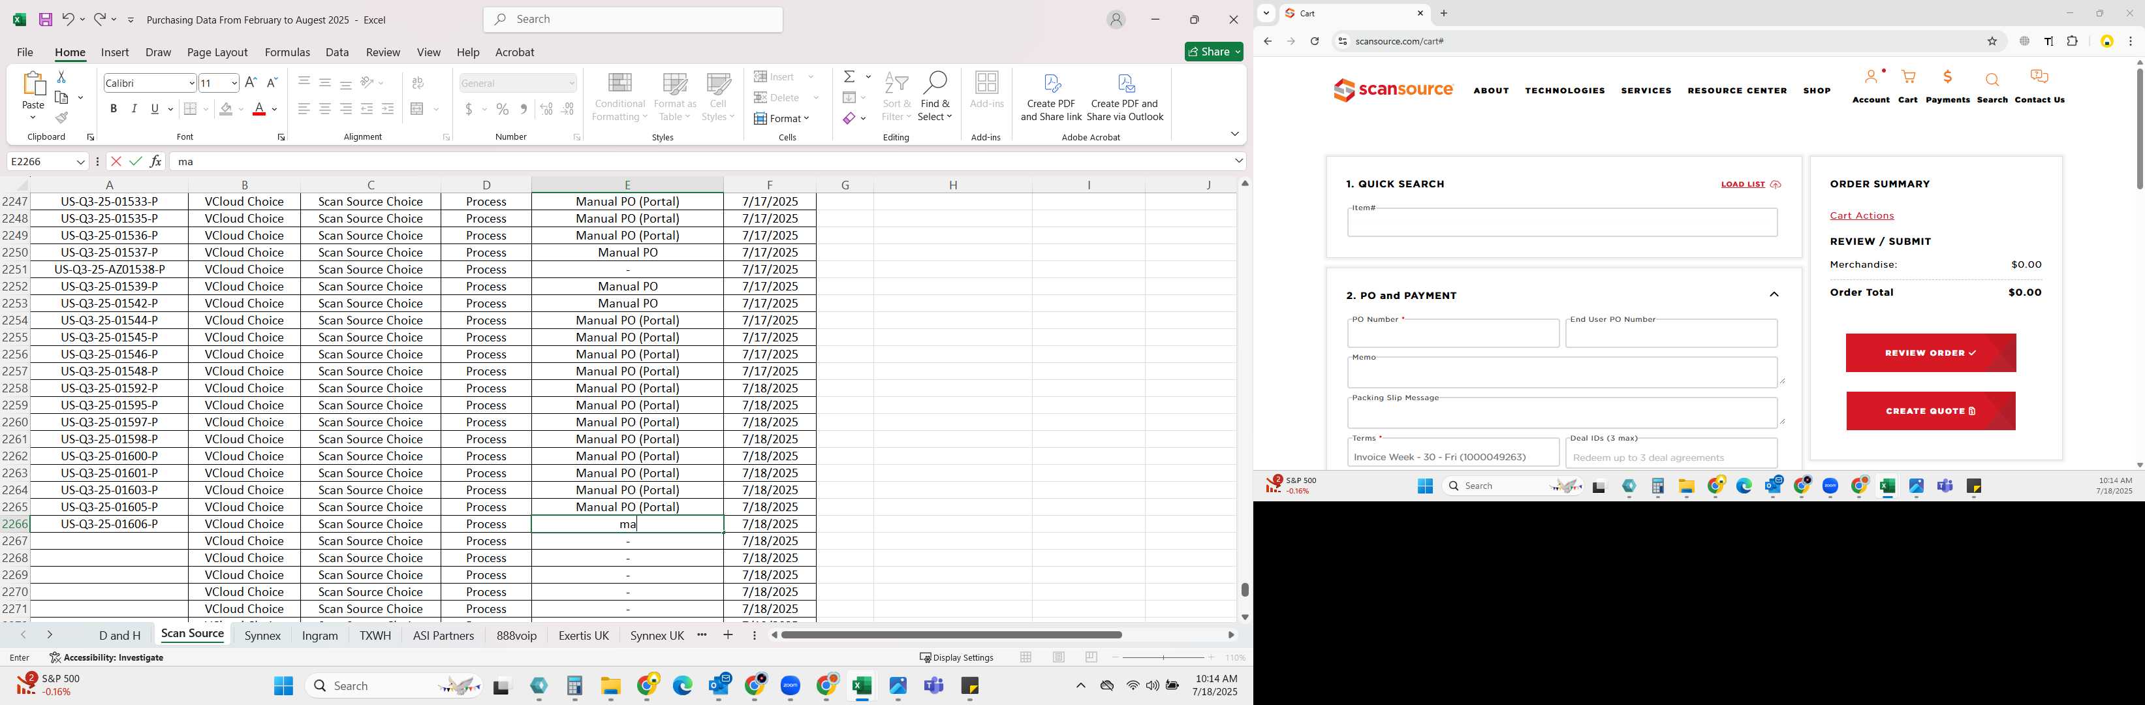Open the Insert ribbon tab

point(115,52)
